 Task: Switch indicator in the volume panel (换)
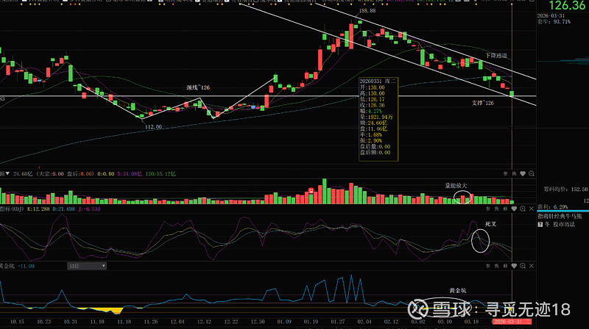[x=514, y=174]
